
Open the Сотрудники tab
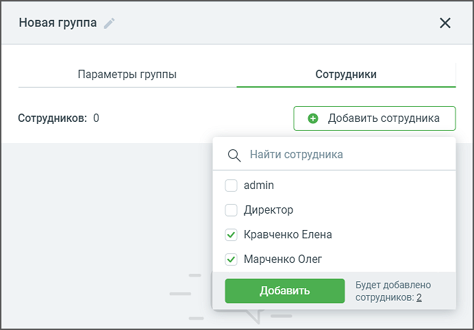click(346, 75)
